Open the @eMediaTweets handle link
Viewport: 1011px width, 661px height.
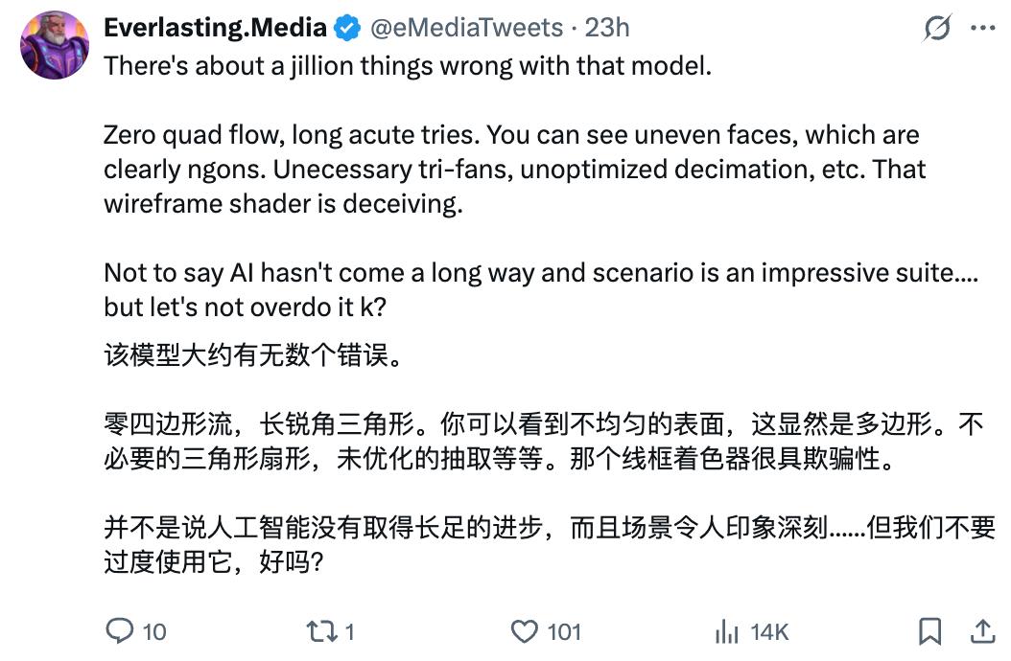click(467, 28)
